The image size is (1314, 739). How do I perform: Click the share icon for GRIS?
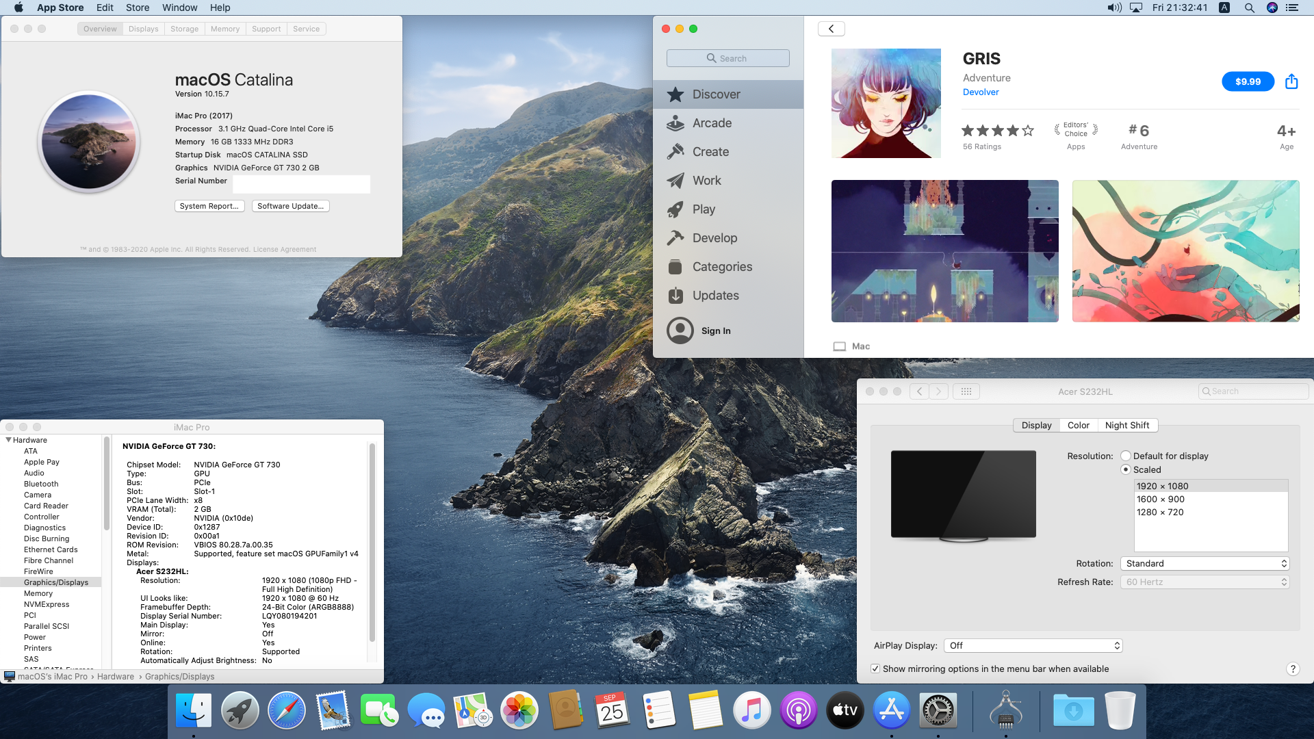click(x=1291, y=81)
